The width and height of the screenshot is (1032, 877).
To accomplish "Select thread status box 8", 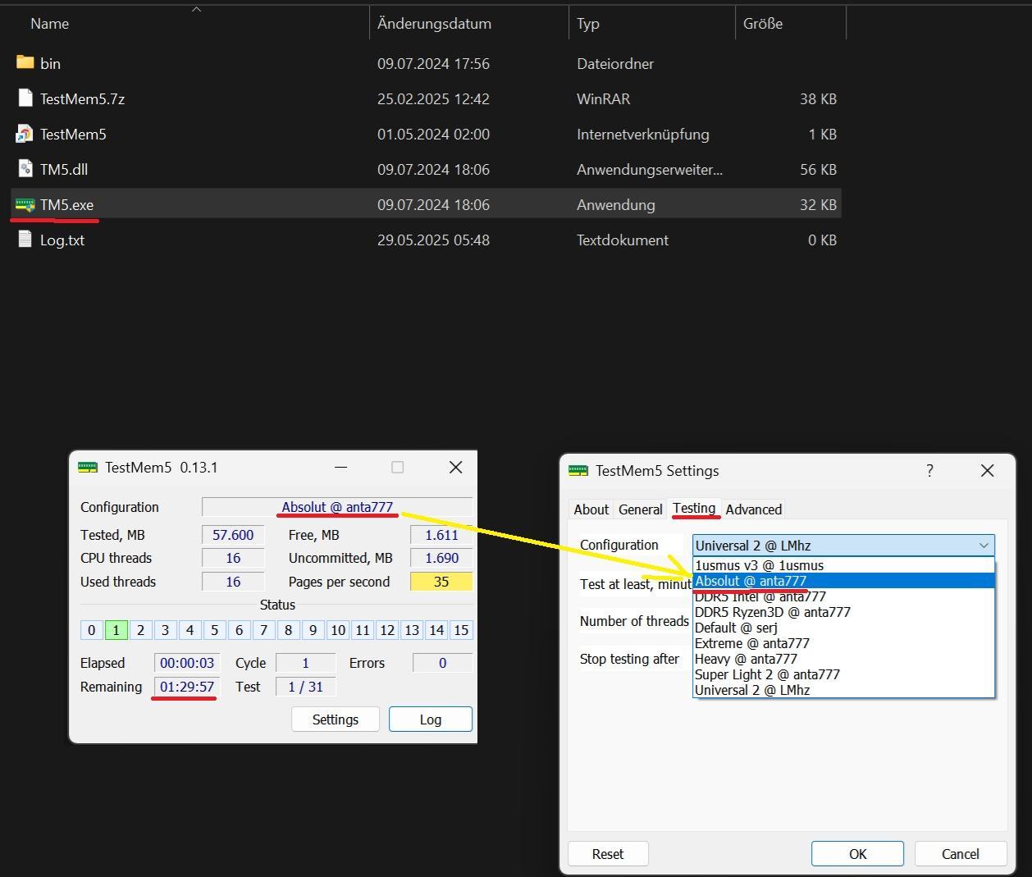I will coord(288,630).
